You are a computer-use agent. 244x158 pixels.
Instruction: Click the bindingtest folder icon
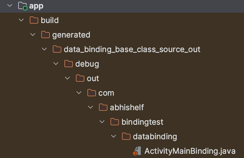coord(115,122)
